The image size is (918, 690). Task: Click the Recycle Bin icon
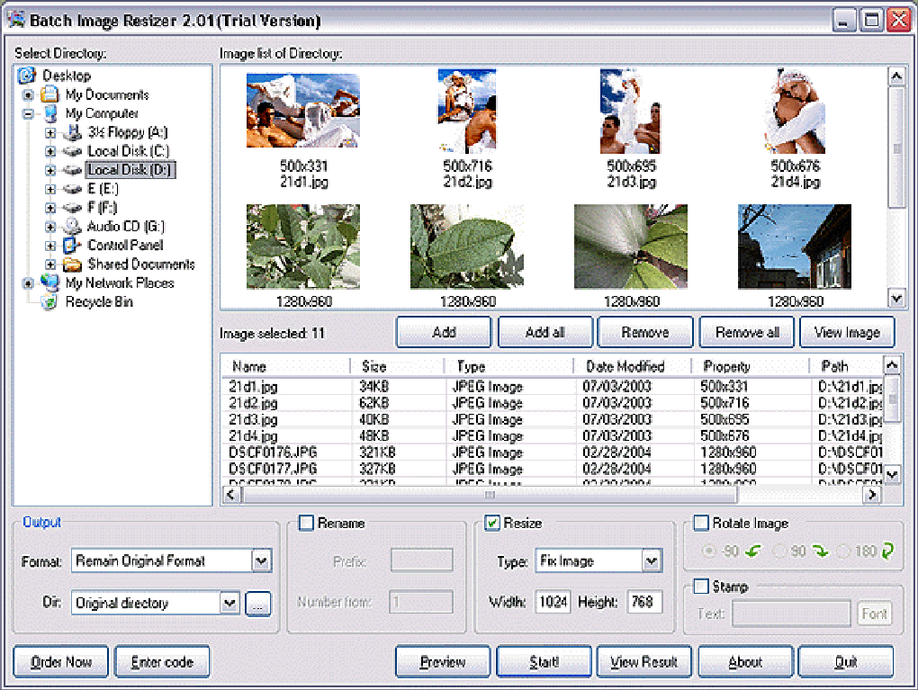click(x=50, y=301)
